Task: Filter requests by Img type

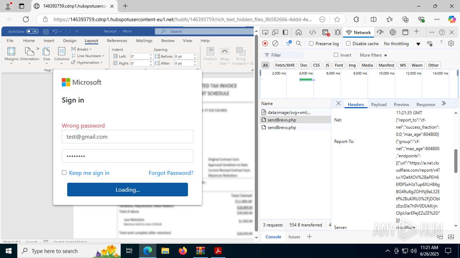Action: tap(352, 65)
